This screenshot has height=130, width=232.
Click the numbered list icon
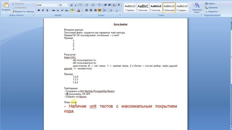(x=93, y=5)
